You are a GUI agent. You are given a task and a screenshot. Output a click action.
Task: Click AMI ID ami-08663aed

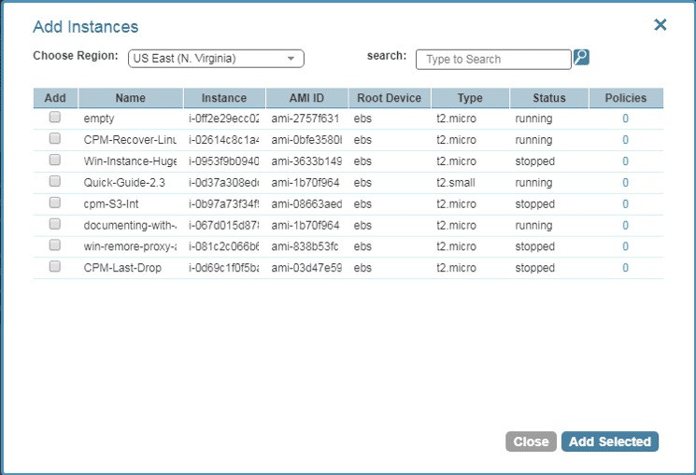pyautogui.click(x=306, y=204)
